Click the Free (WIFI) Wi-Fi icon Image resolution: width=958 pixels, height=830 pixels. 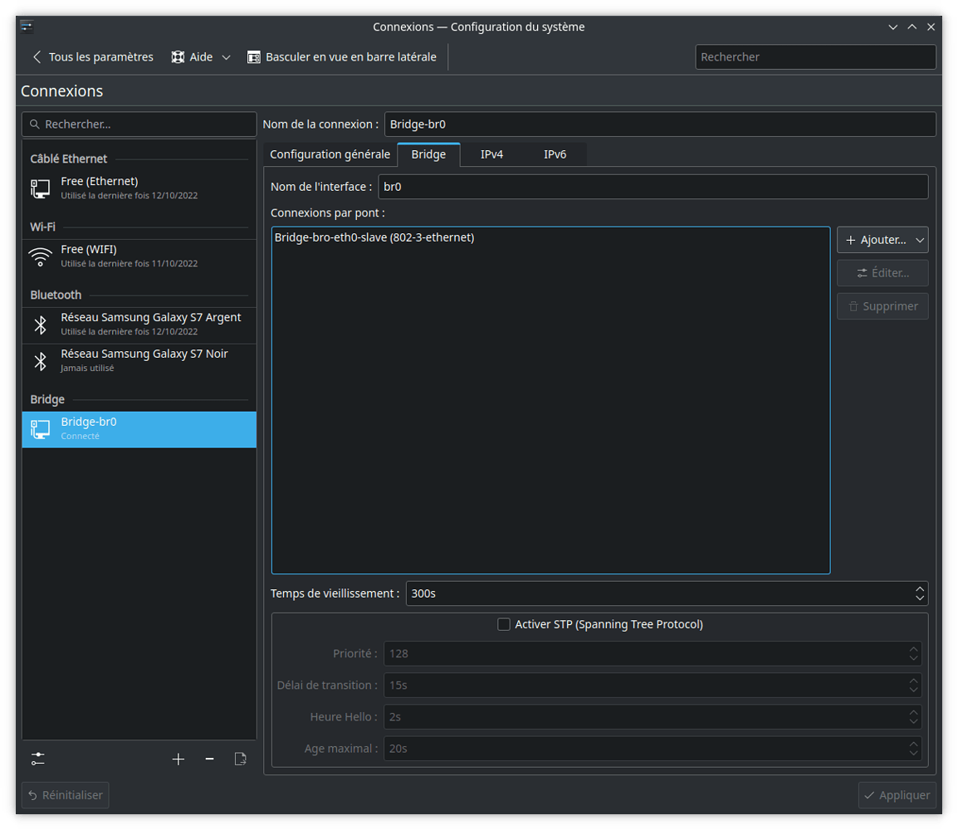click(40, 256)
